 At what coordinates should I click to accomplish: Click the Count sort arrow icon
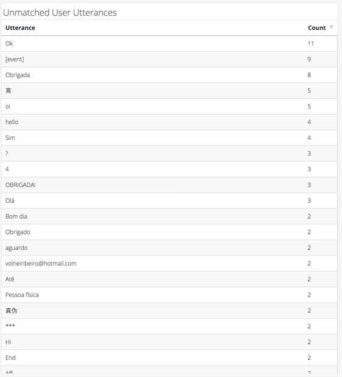332,27
